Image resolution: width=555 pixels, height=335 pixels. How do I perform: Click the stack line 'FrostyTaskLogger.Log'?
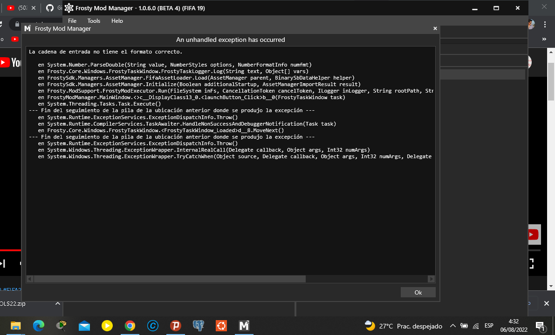pyautogui.click(x=173, y=71)
